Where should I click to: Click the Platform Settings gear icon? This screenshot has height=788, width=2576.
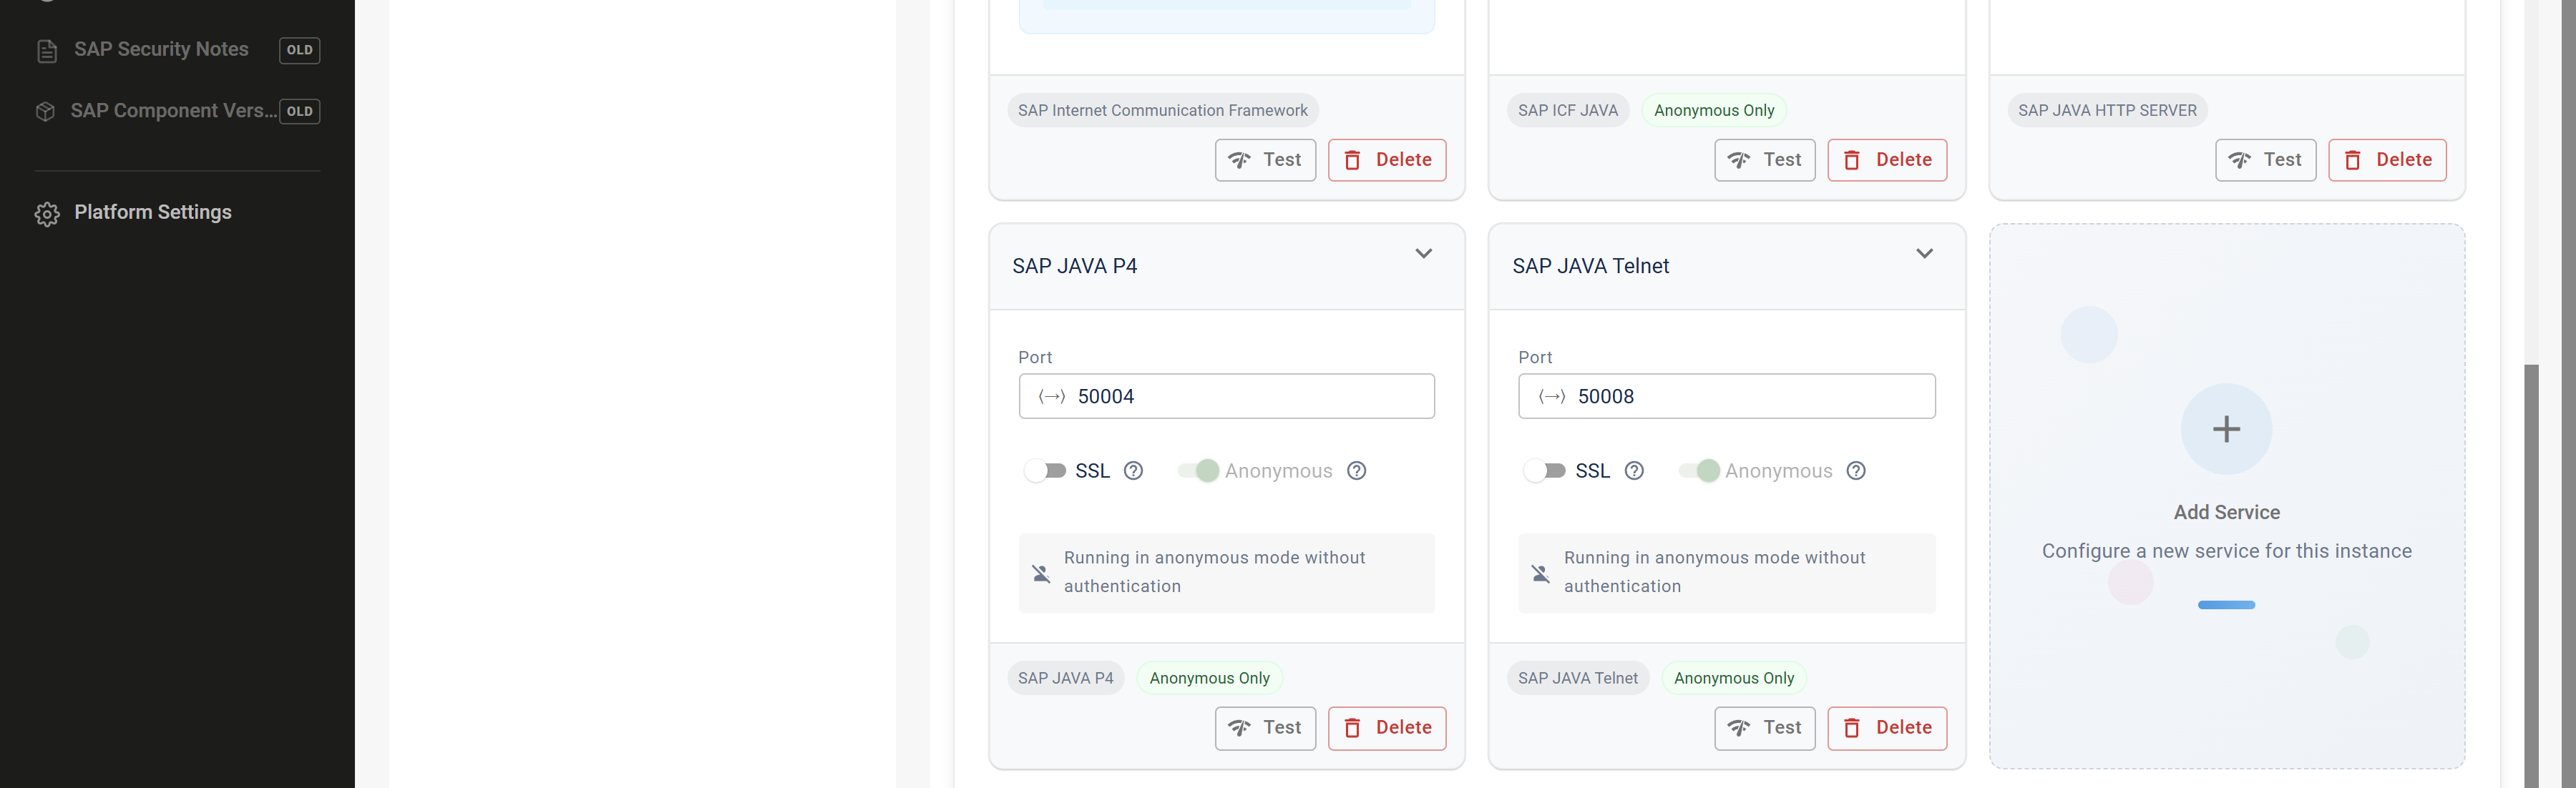pyautogui.click(x=47, y=214)
